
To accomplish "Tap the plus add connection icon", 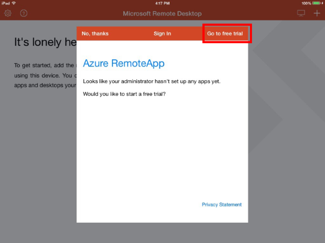I will click(317, 13).
